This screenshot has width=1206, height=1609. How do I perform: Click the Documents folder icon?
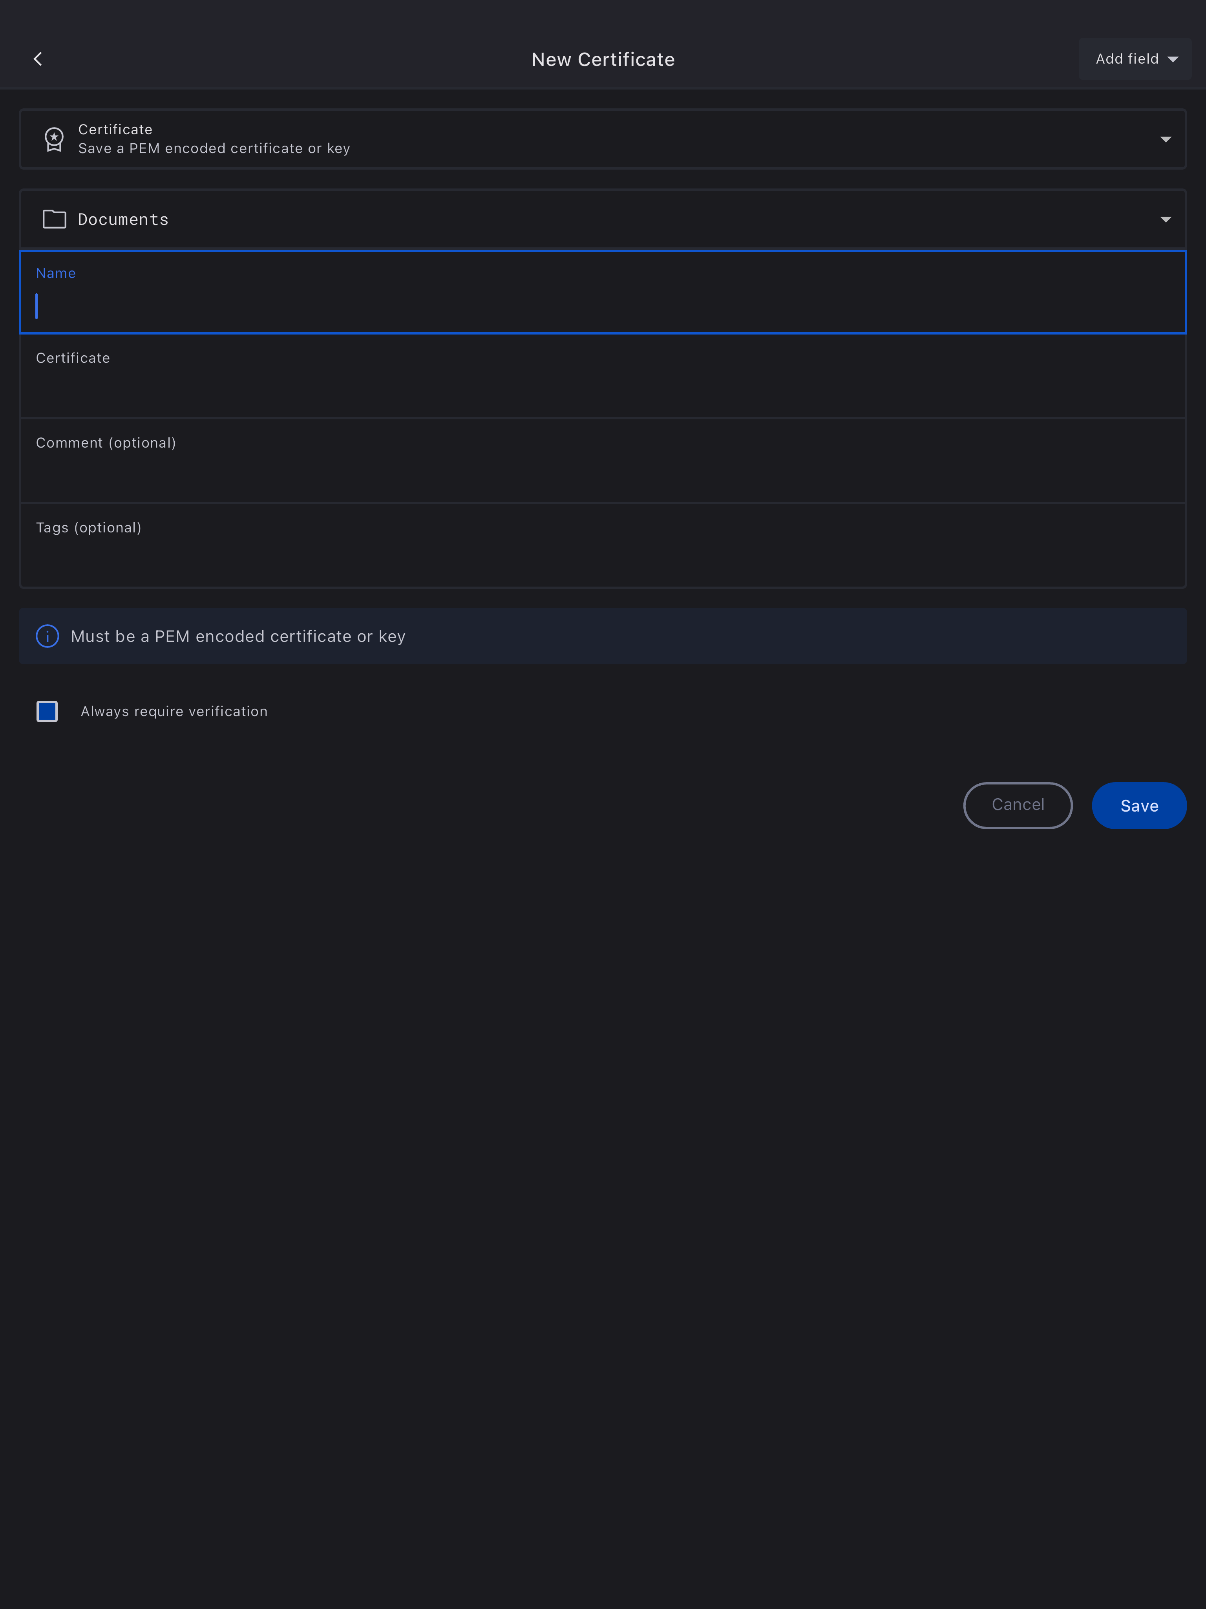[x=55, y=219]
